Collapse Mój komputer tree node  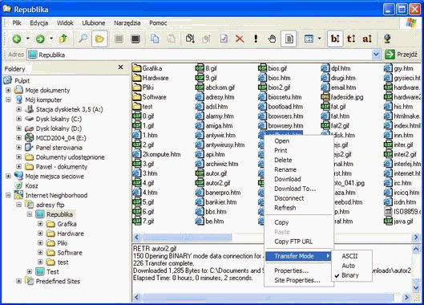[x=8, y=100]
